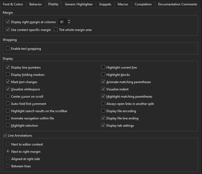Toggle the Line Annotations group checkbox
This screenshot has height=174, width=202.
point(5,136)
